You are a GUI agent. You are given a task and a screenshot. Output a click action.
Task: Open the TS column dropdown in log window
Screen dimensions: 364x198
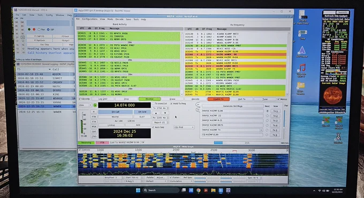point(49,69)
